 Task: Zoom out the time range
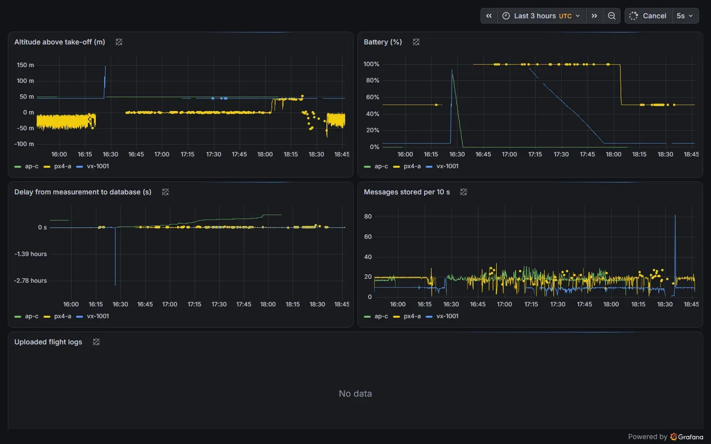[x=612, y=16]
